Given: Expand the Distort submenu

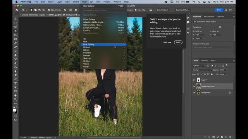Looking at the screenshot, I should pyautogui.click(x=103, y=47).
